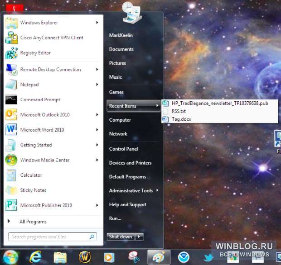Screen dimensions: 281x265
Task: Open HP_TradElegance_newsletter_TP10379638.pub recent file
Action: pyautogui.click(x=220, y=103)
